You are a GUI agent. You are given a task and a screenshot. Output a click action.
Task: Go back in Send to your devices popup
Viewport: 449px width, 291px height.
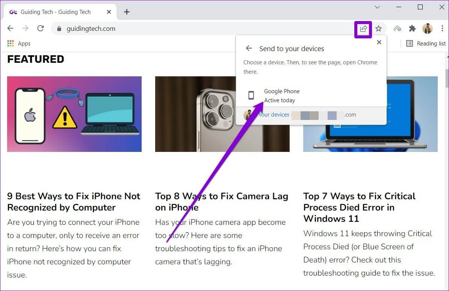(x=249, y=48)
